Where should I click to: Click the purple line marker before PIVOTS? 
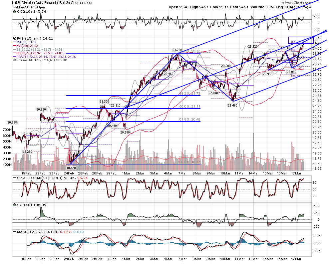(x=14, y=57)
